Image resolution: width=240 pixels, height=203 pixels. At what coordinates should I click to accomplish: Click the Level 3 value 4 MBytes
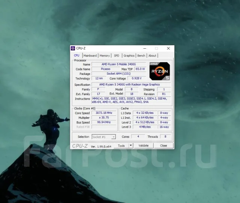(x=145, y=127)
